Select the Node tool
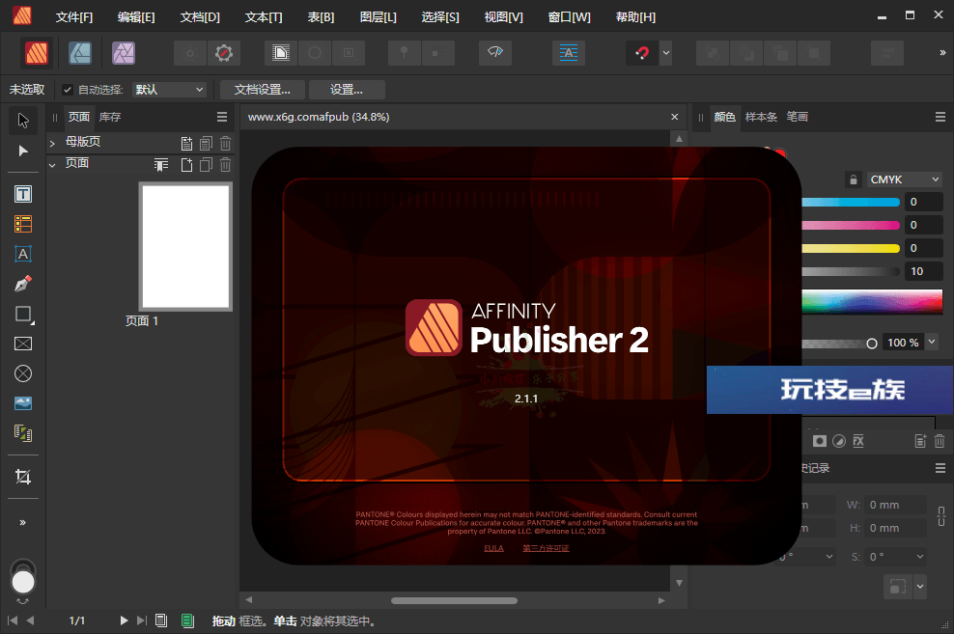Image resolution: width=954 pixels, height=634 pixels. 23,151
